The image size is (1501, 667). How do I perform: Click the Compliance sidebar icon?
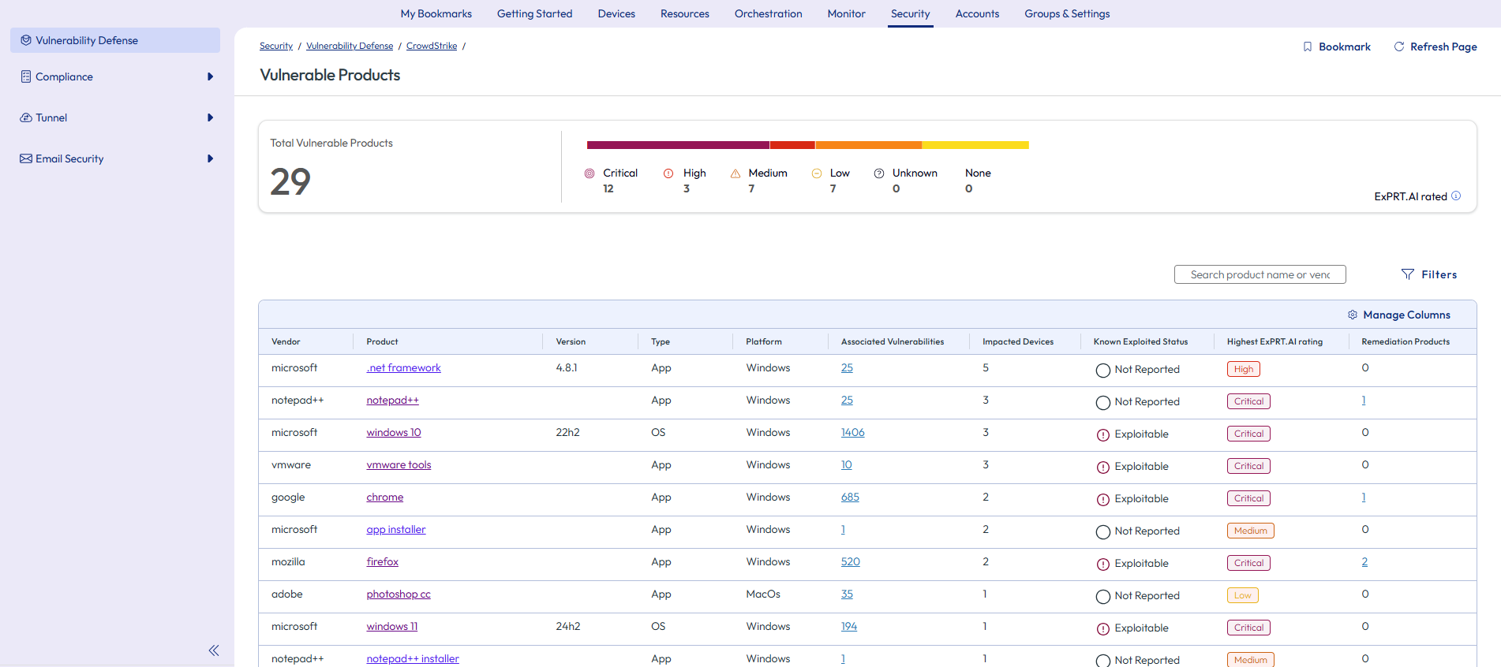click(26, 76)
